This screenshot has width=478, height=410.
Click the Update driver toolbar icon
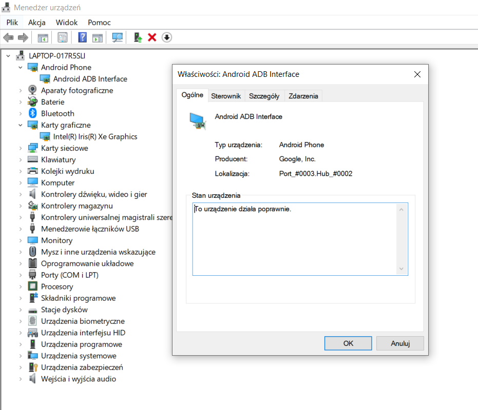pyautogui.click(x=138, y=37)
